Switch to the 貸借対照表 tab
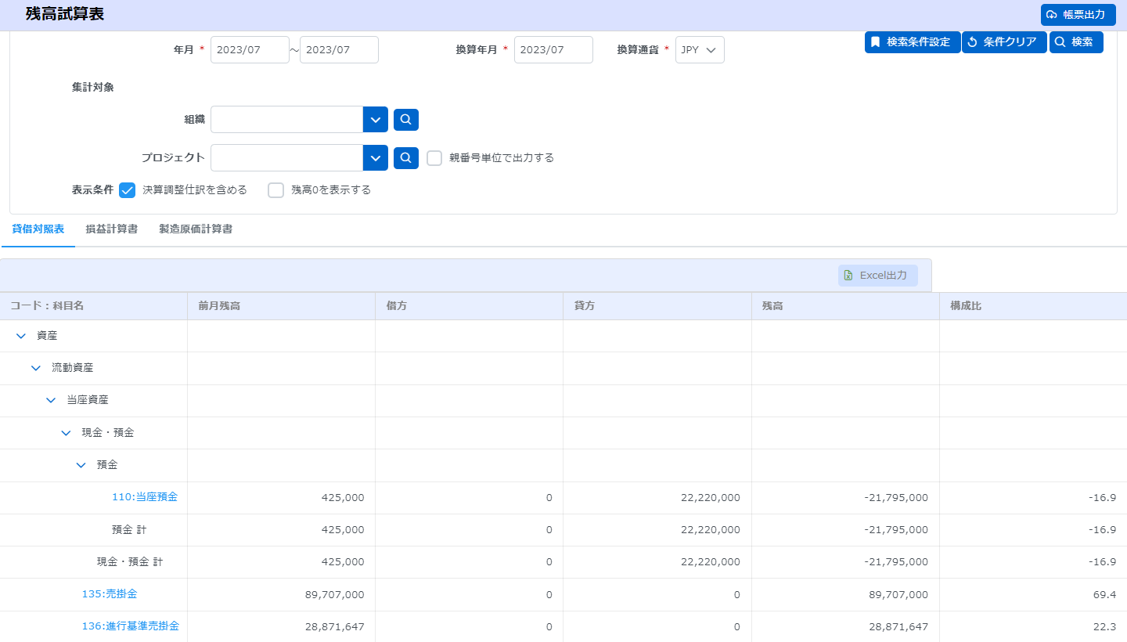 pos(38,229)
